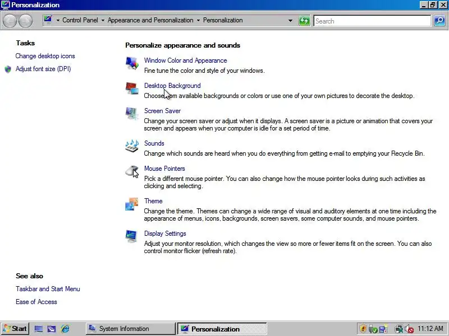Click the Display Settings monitor icon

pos(131,236)
